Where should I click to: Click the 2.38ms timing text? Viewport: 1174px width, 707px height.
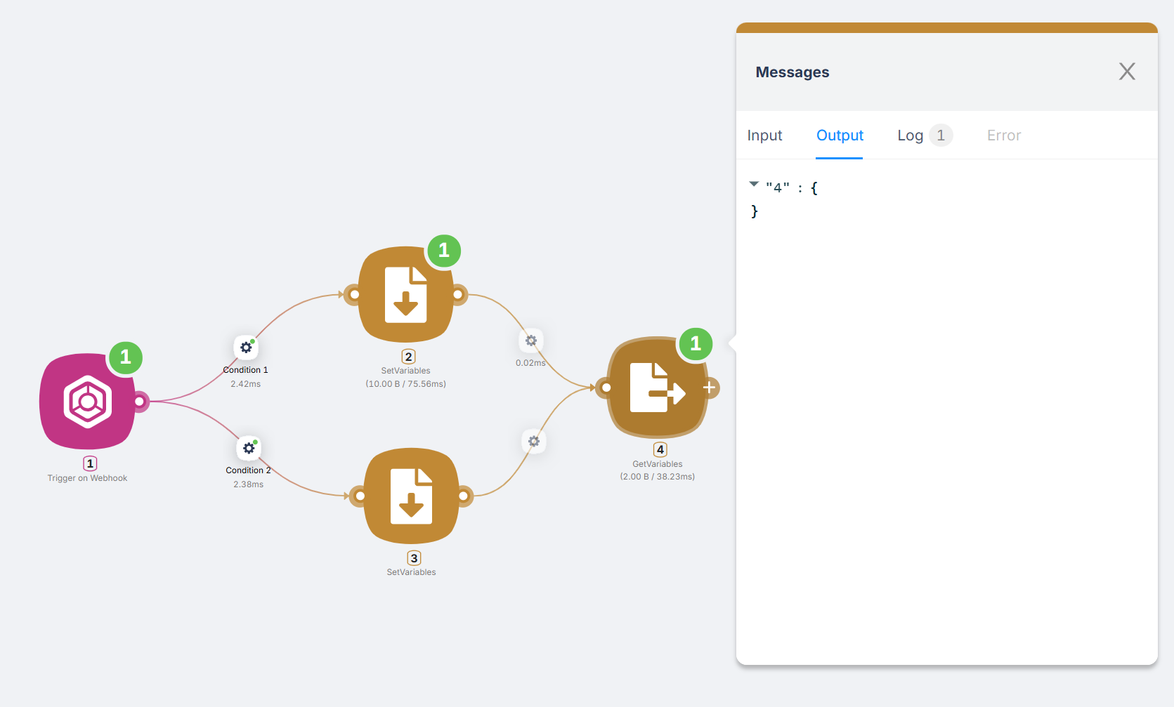point(249,484)
